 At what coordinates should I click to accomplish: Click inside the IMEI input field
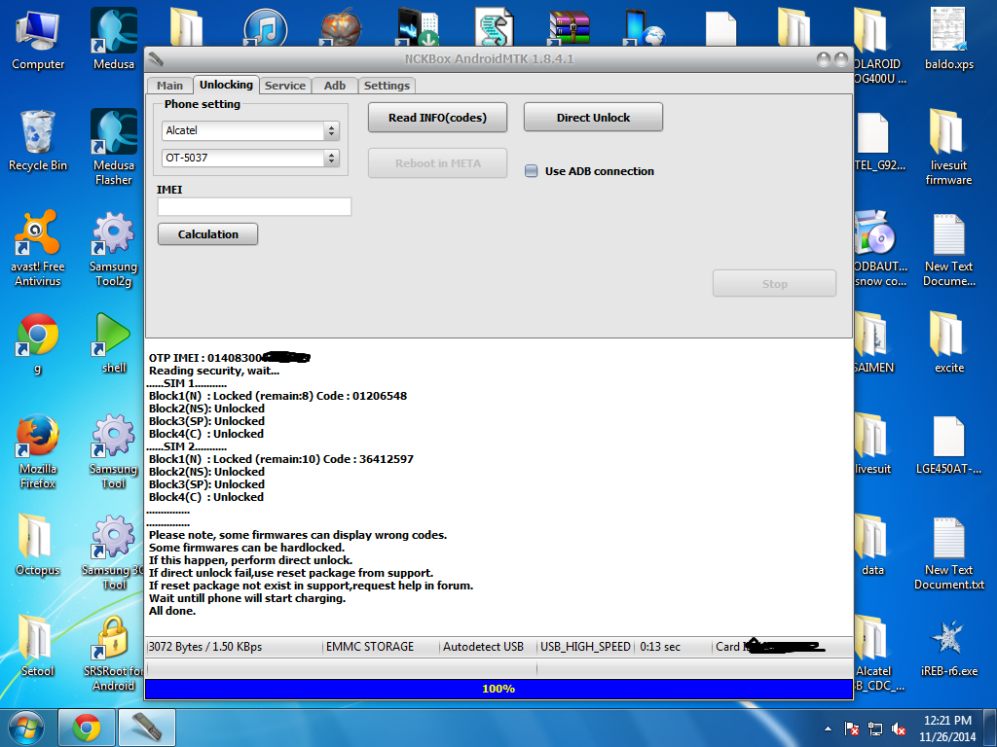pyautogui.click(x=253, y=206)
